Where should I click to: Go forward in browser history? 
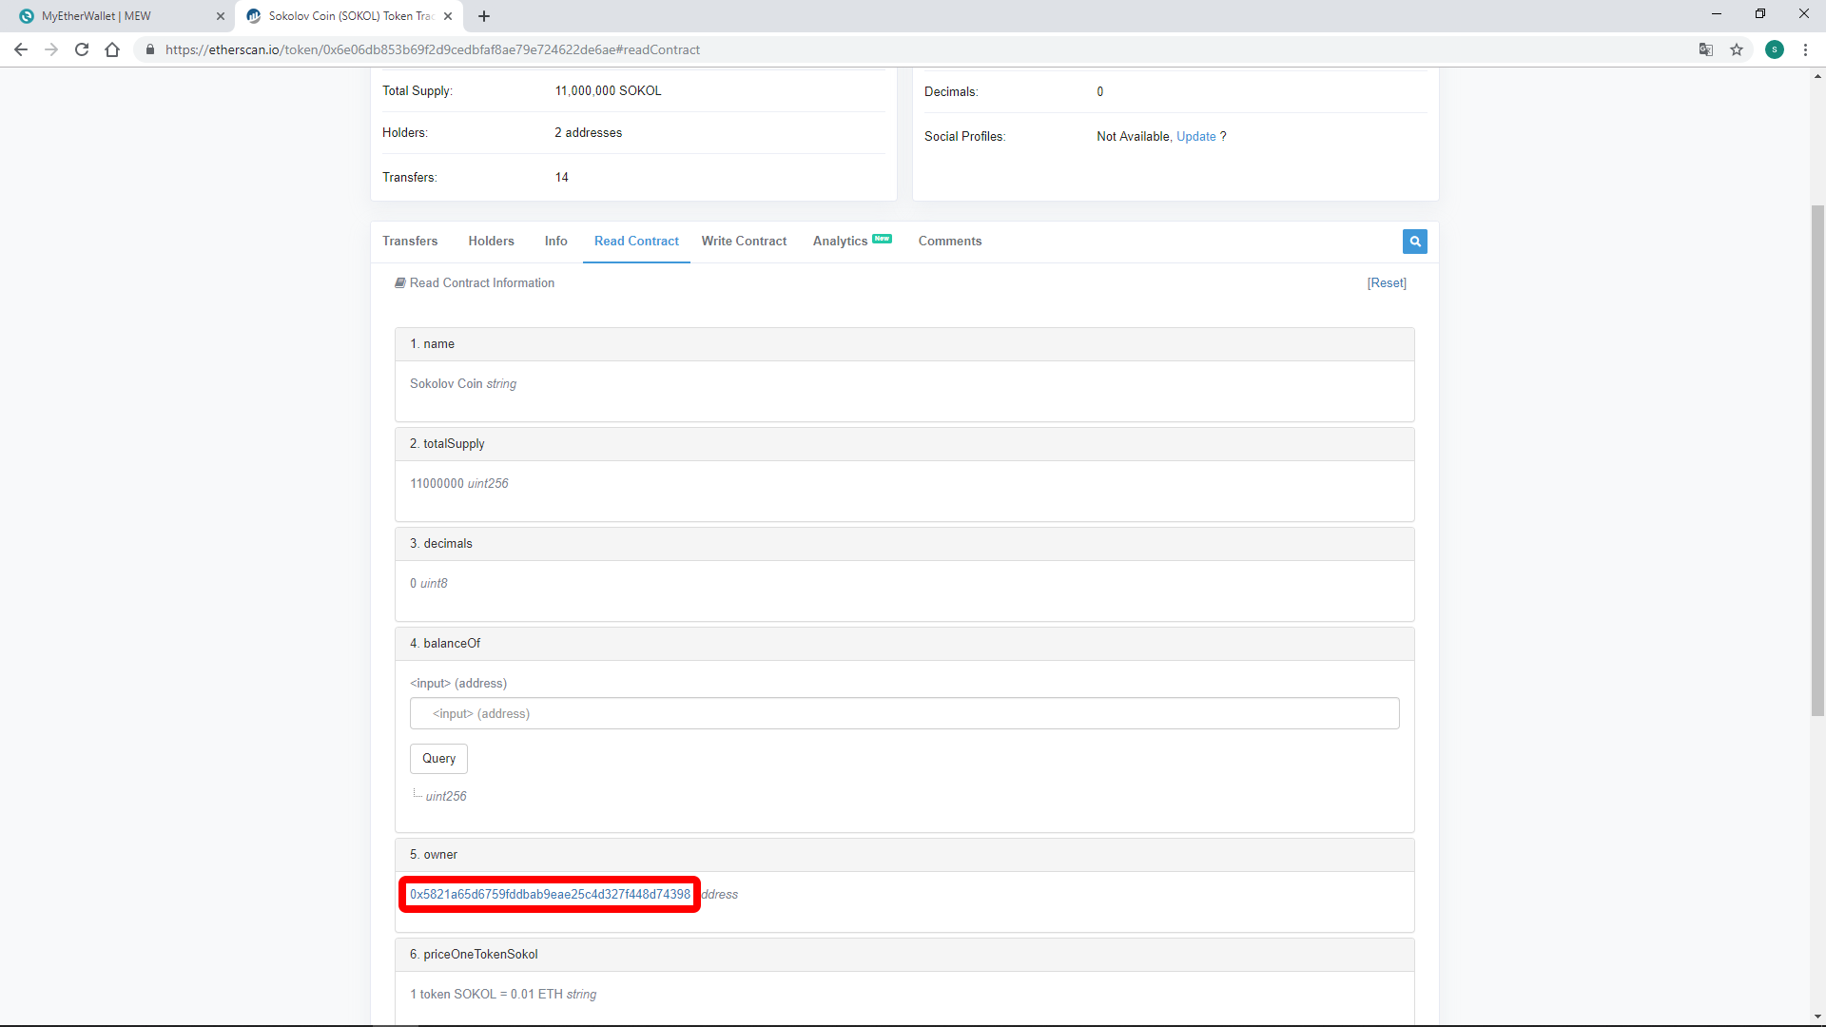tap(51, 49)
